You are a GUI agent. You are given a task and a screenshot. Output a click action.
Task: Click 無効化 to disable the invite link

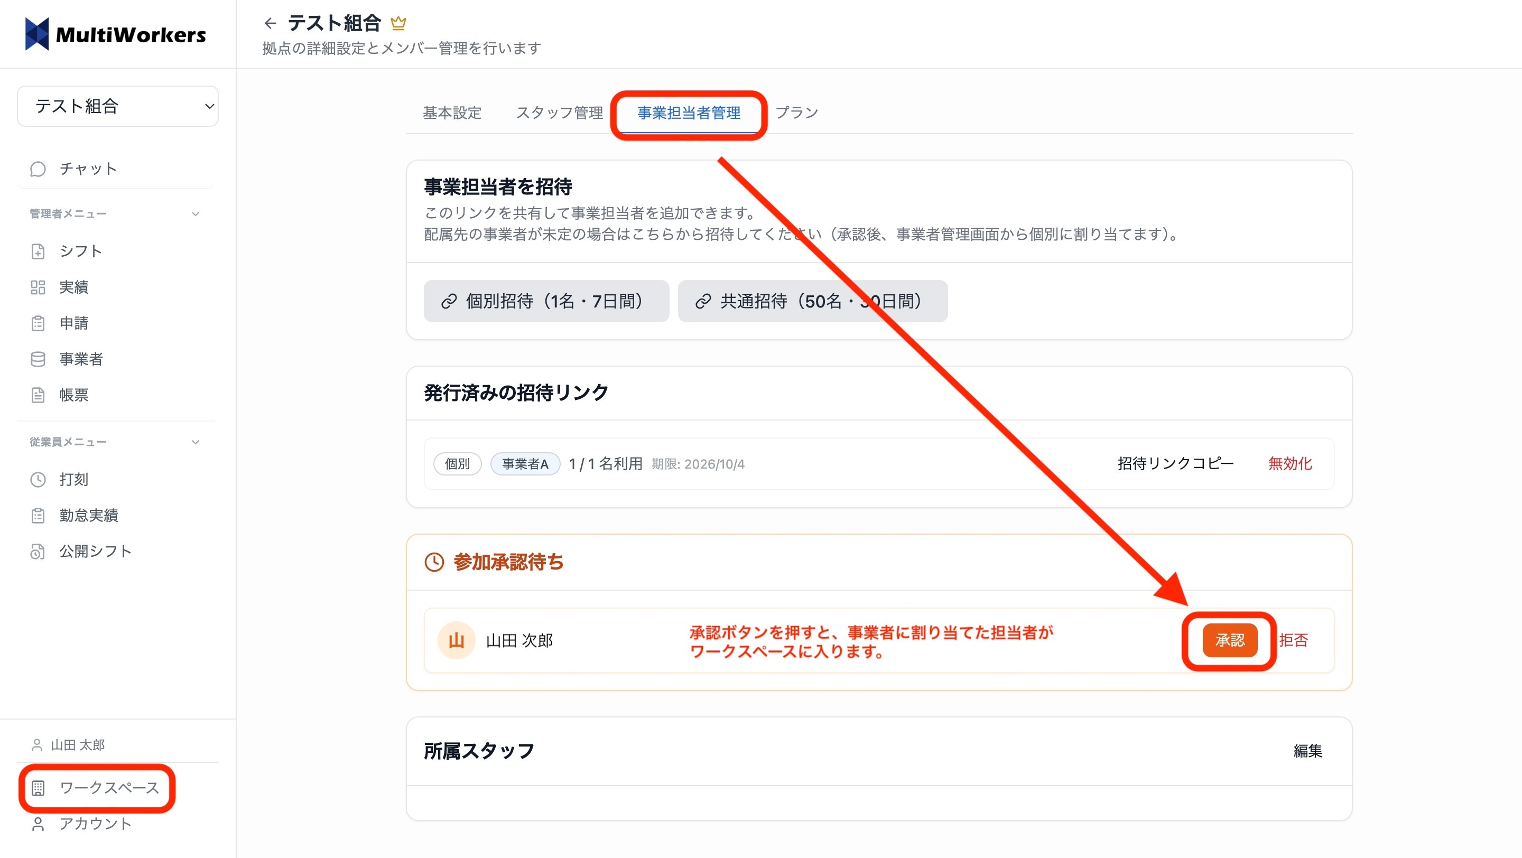pyautogui.click(x=1290, y=463)
